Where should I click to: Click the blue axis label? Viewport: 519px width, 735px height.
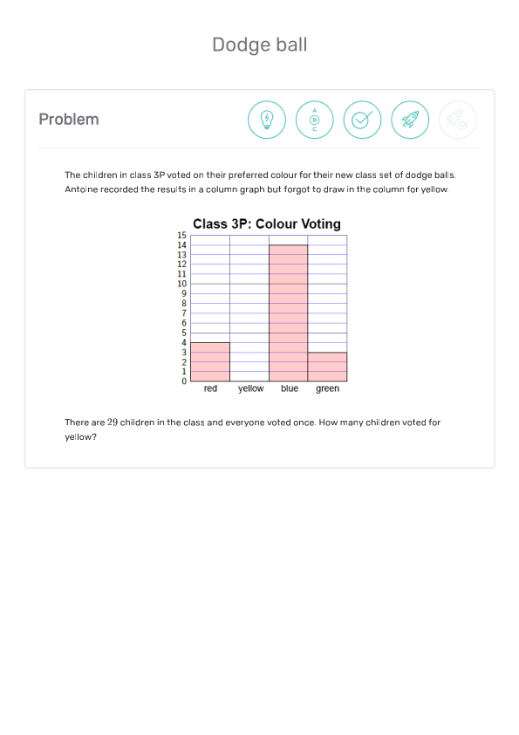click(x=290, y=388)
